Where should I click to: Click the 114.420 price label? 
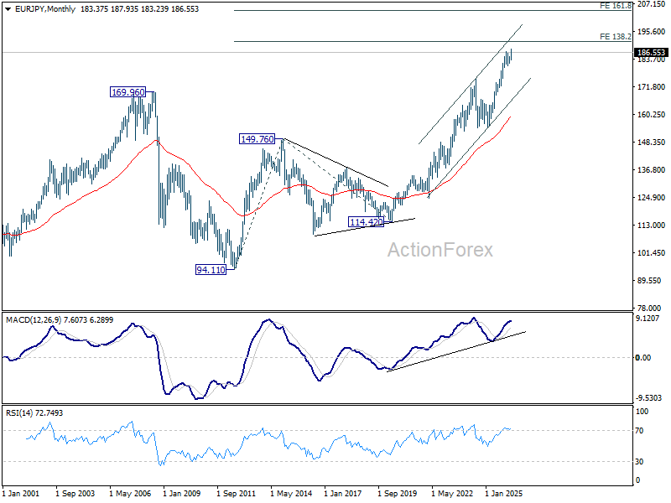[367, 222]
